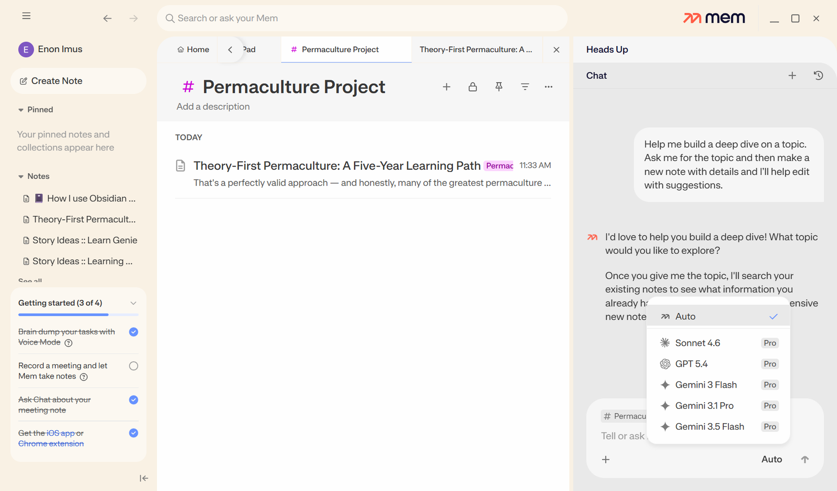Switch to the Theory-First Permaculture tab
The image size is (837, 491).
pyautogui.click(x=476, y=50)
